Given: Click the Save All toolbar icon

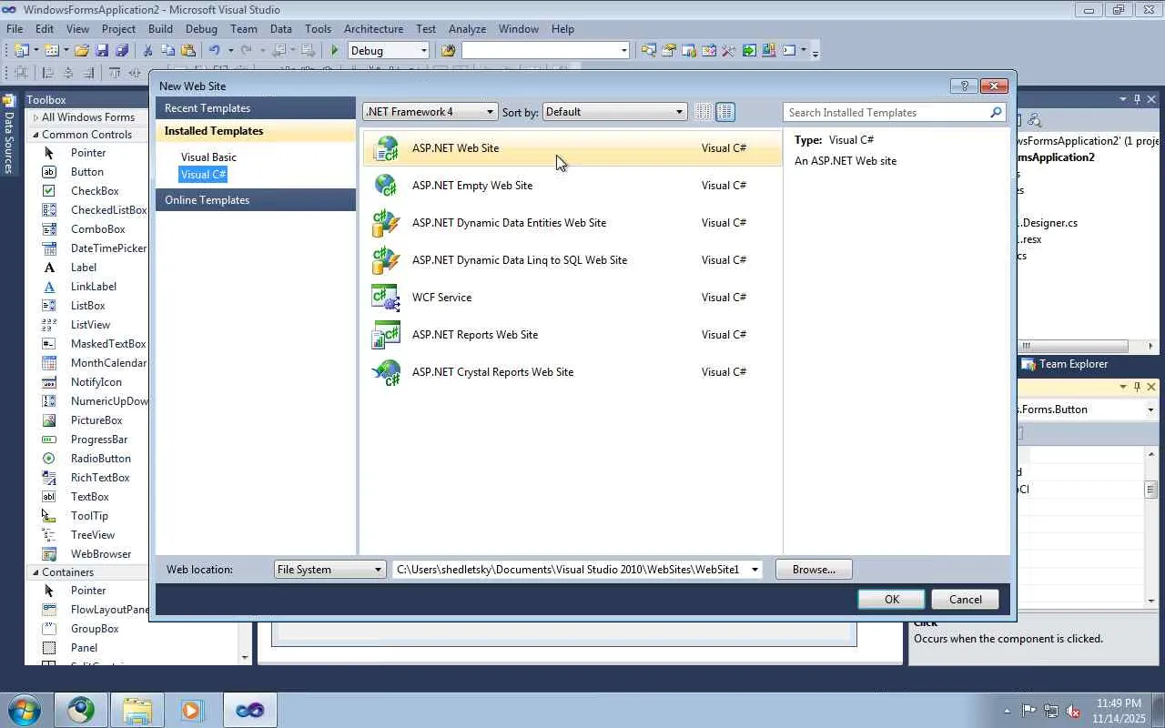Looking at the screenshot, I should tap(121, 51).
